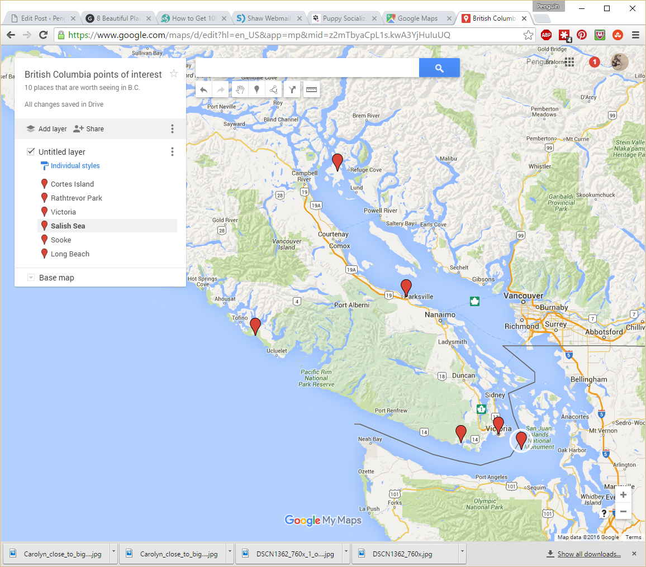Click the Victoria map pin
The height and width of the screenshot is (567, 646).
pos(498,425)
